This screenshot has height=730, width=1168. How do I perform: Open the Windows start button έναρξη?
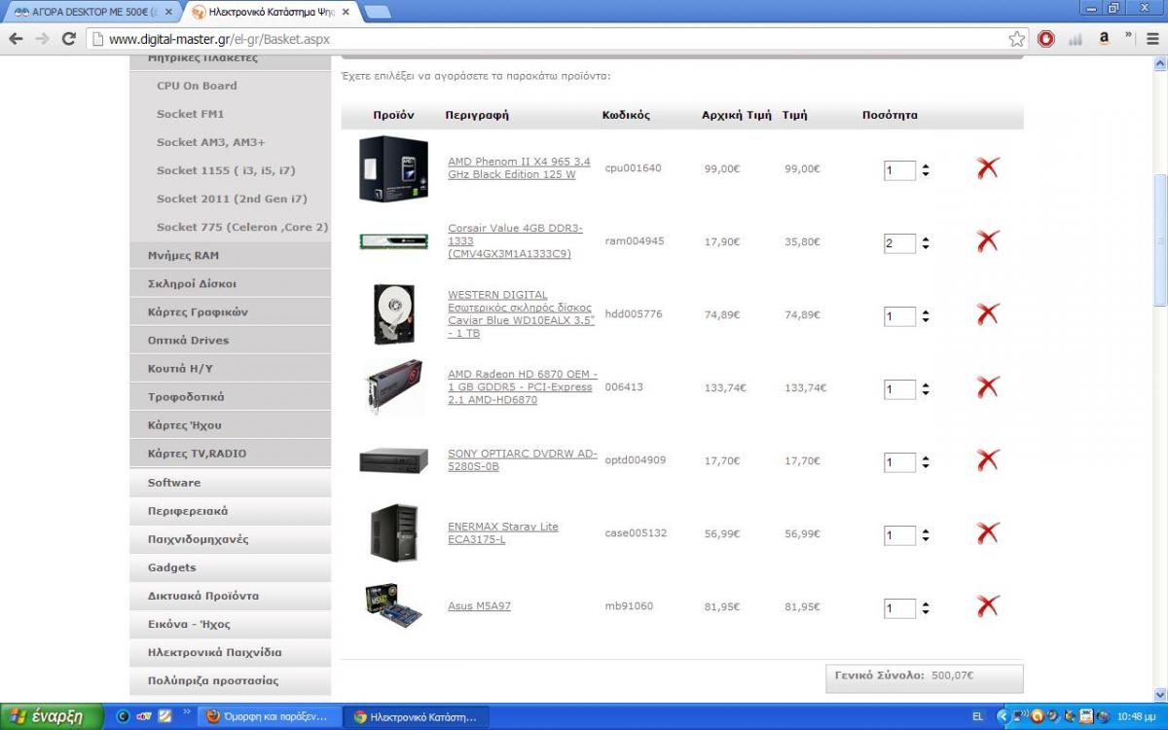(x=52, y=716)
